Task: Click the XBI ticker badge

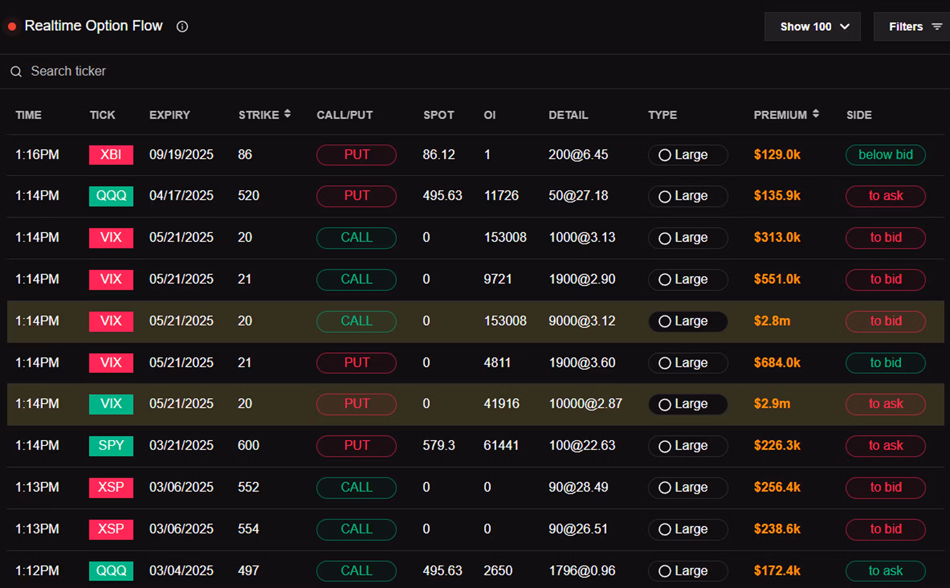Action: pyautogui.click(x=111, y=155)
